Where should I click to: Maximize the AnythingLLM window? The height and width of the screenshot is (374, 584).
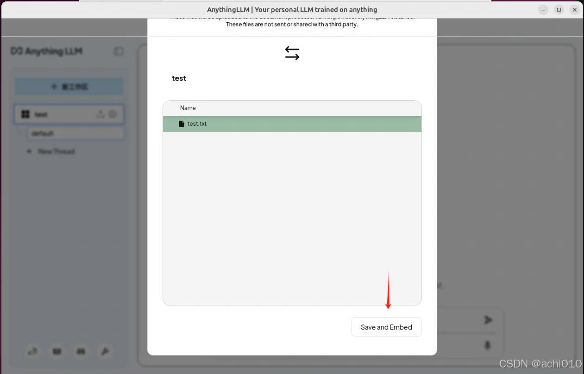coord(559,10)
